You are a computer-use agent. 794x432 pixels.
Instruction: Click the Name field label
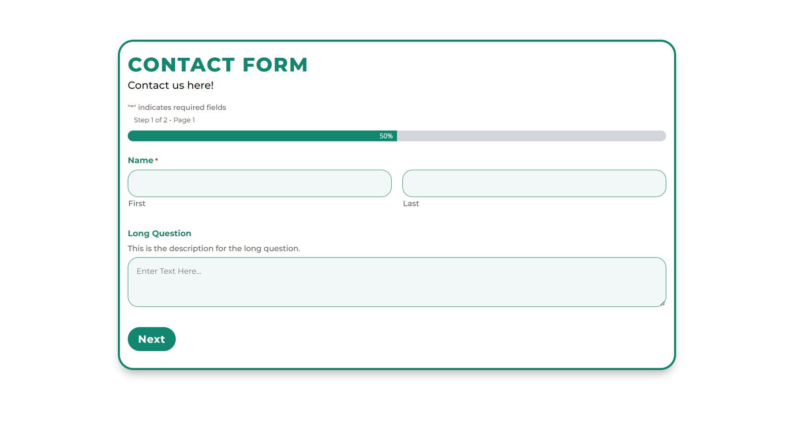point(139,160)
